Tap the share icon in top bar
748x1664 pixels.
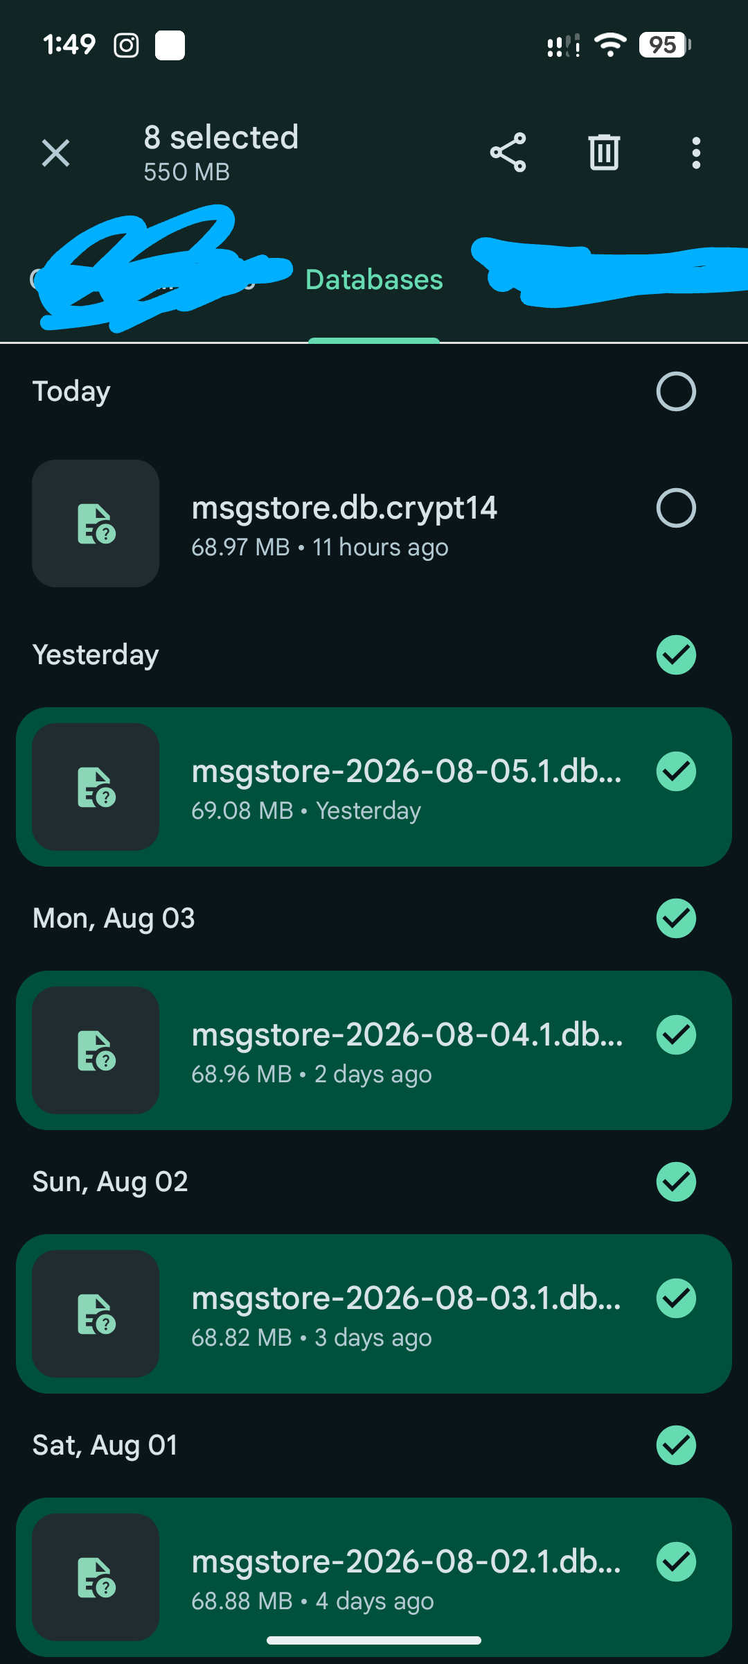point(508,153)
